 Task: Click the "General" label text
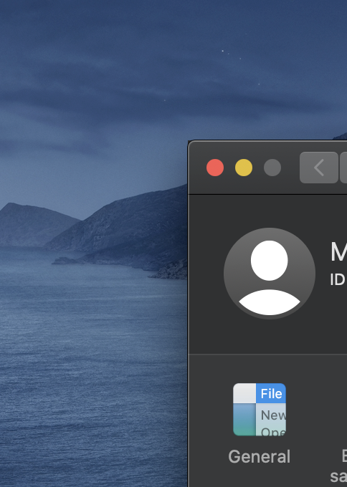point(260,457)
